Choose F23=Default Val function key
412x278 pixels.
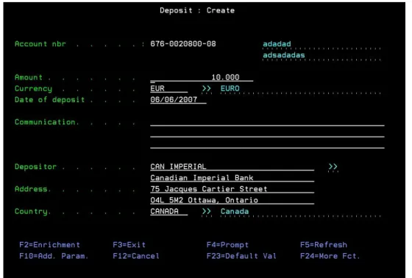click(241, 256)
